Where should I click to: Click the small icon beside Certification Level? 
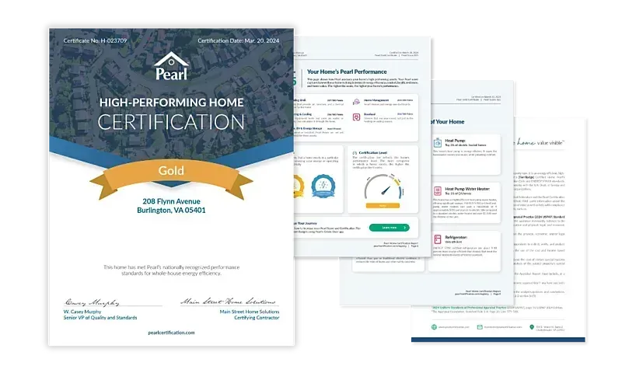coord(355,152)
